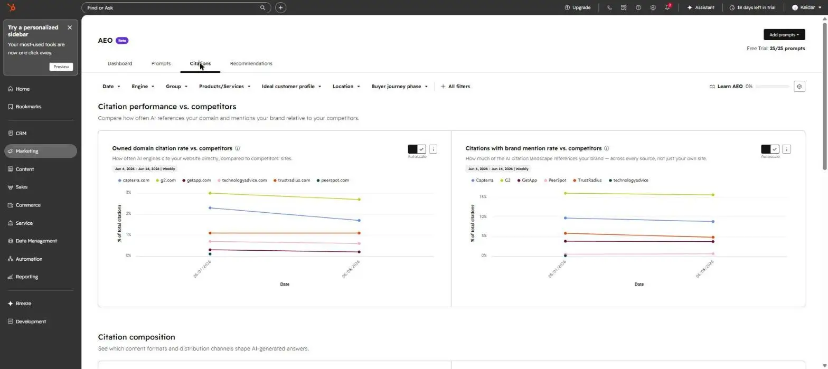Open the Assistant sparkle button

point(700,8)
